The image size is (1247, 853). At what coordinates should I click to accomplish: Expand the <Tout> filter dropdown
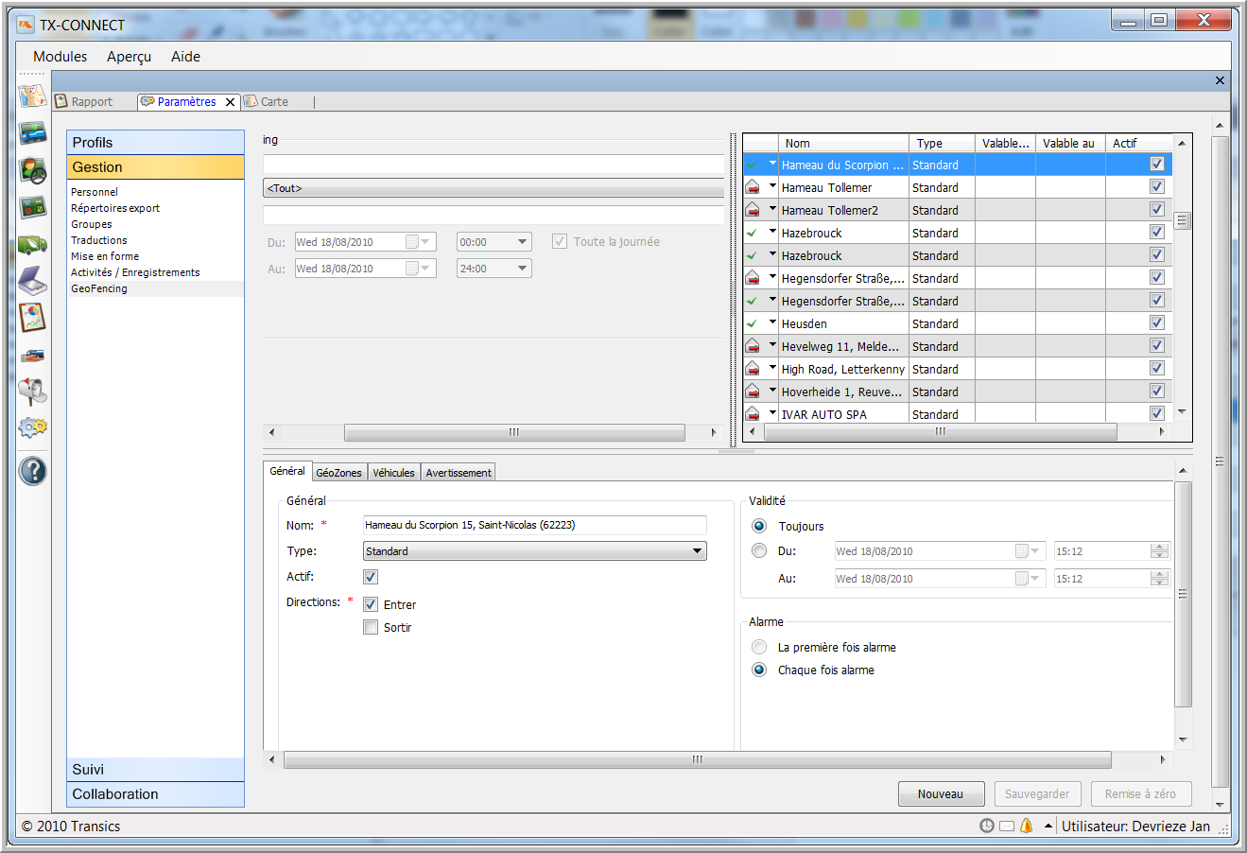(493, 188)
